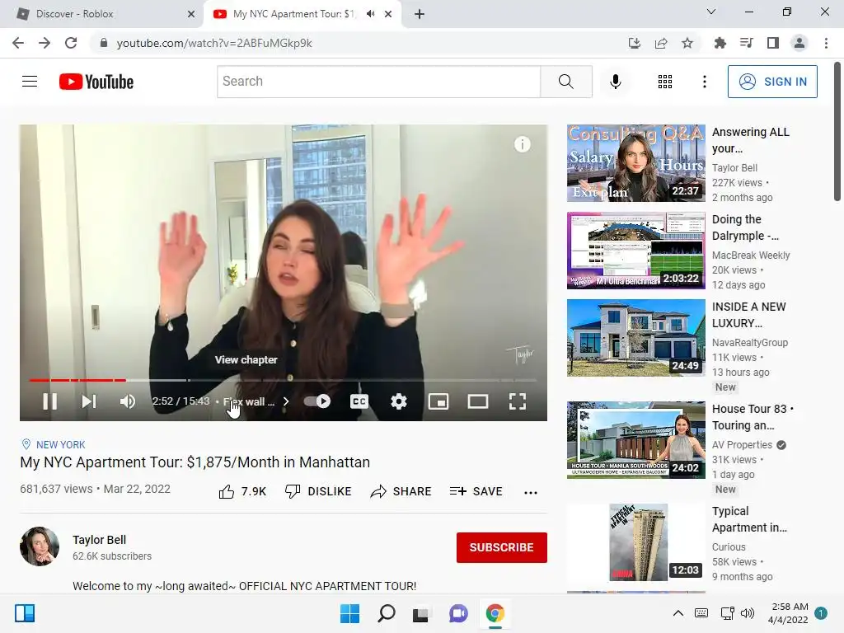The width and height of the screenshot is (844, 633).
Task: Click the SHARE button
Action: click(401, 491)
